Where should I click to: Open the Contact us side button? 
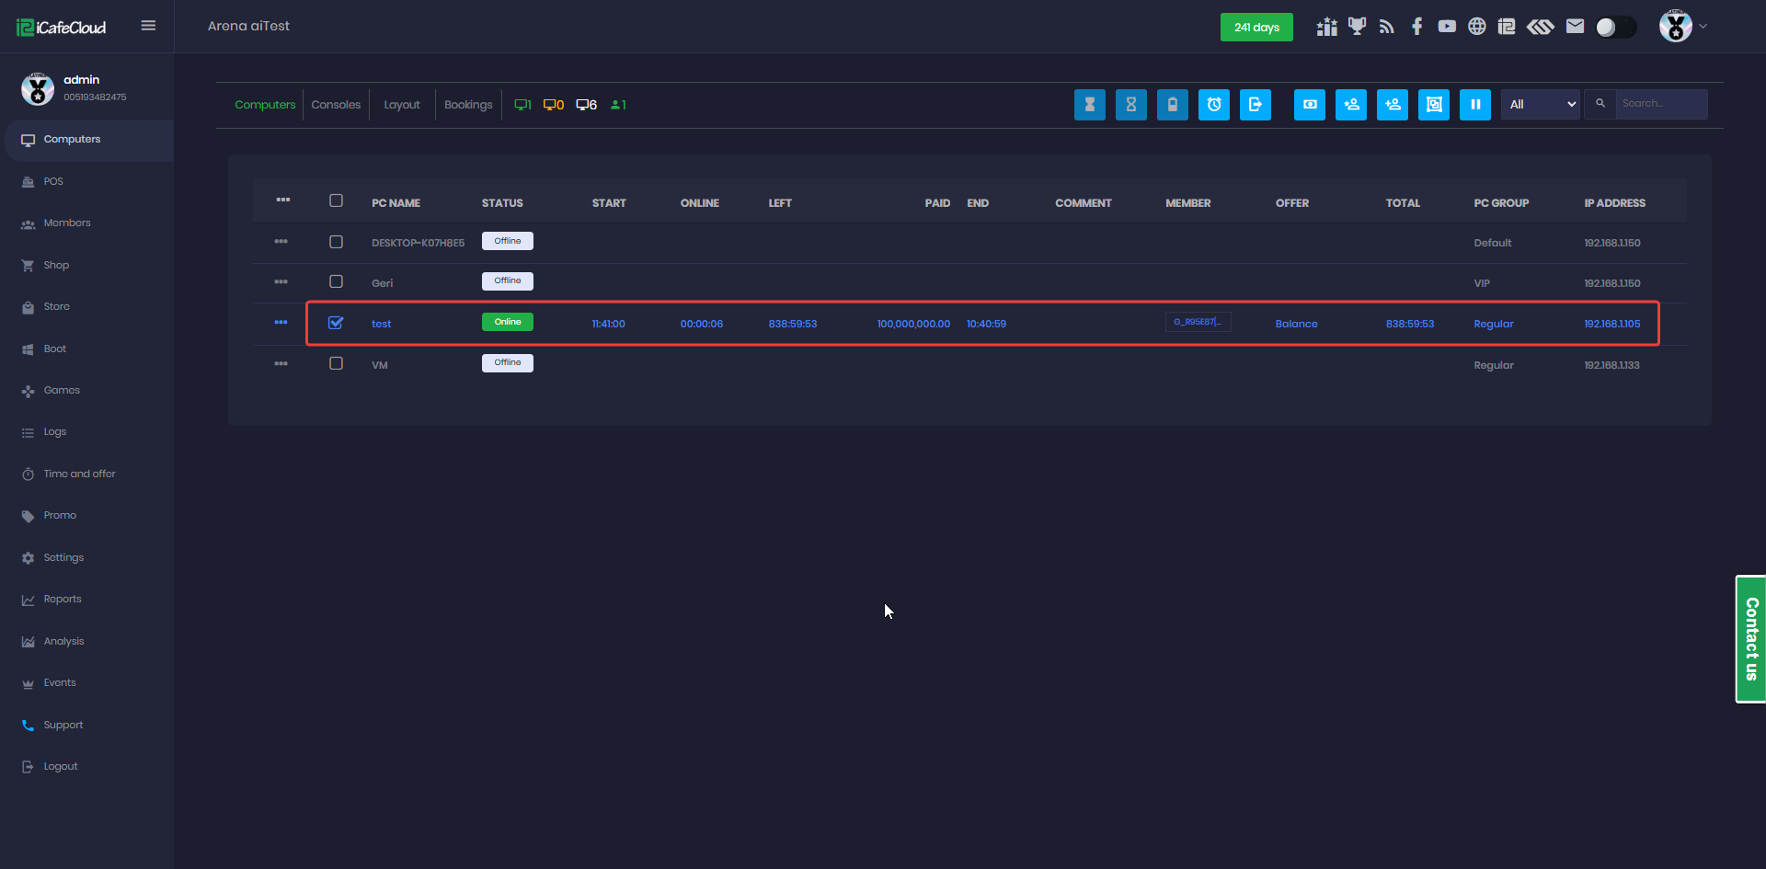tap(1750, 639)
